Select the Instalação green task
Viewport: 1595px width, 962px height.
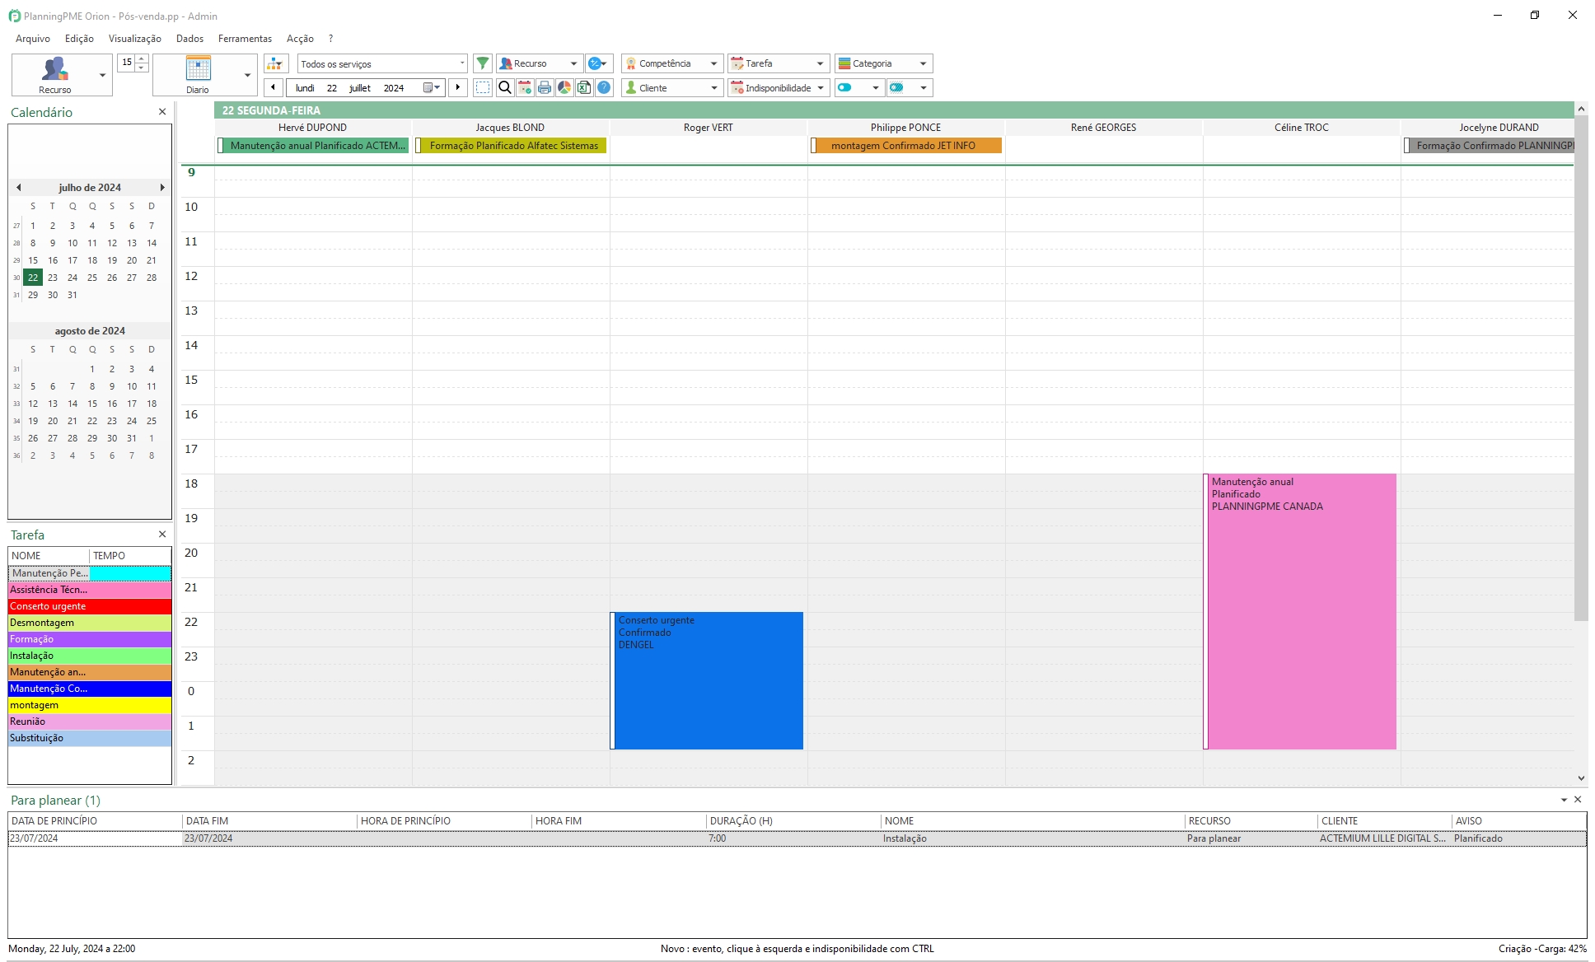point(90,656)
